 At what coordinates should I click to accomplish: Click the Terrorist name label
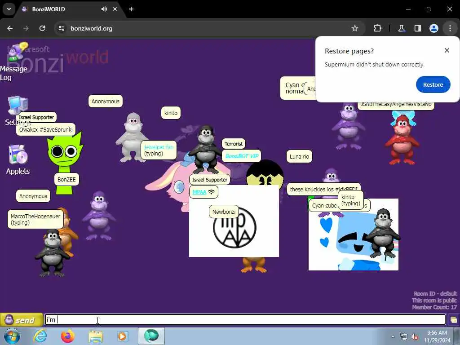(x=234, y=144)
